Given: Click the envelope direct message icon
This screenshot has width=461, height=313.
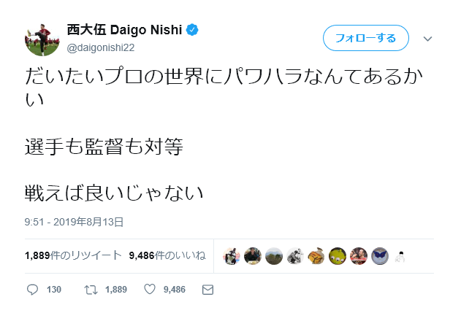Looking at the screenshot, I should (x=208, y=290).
